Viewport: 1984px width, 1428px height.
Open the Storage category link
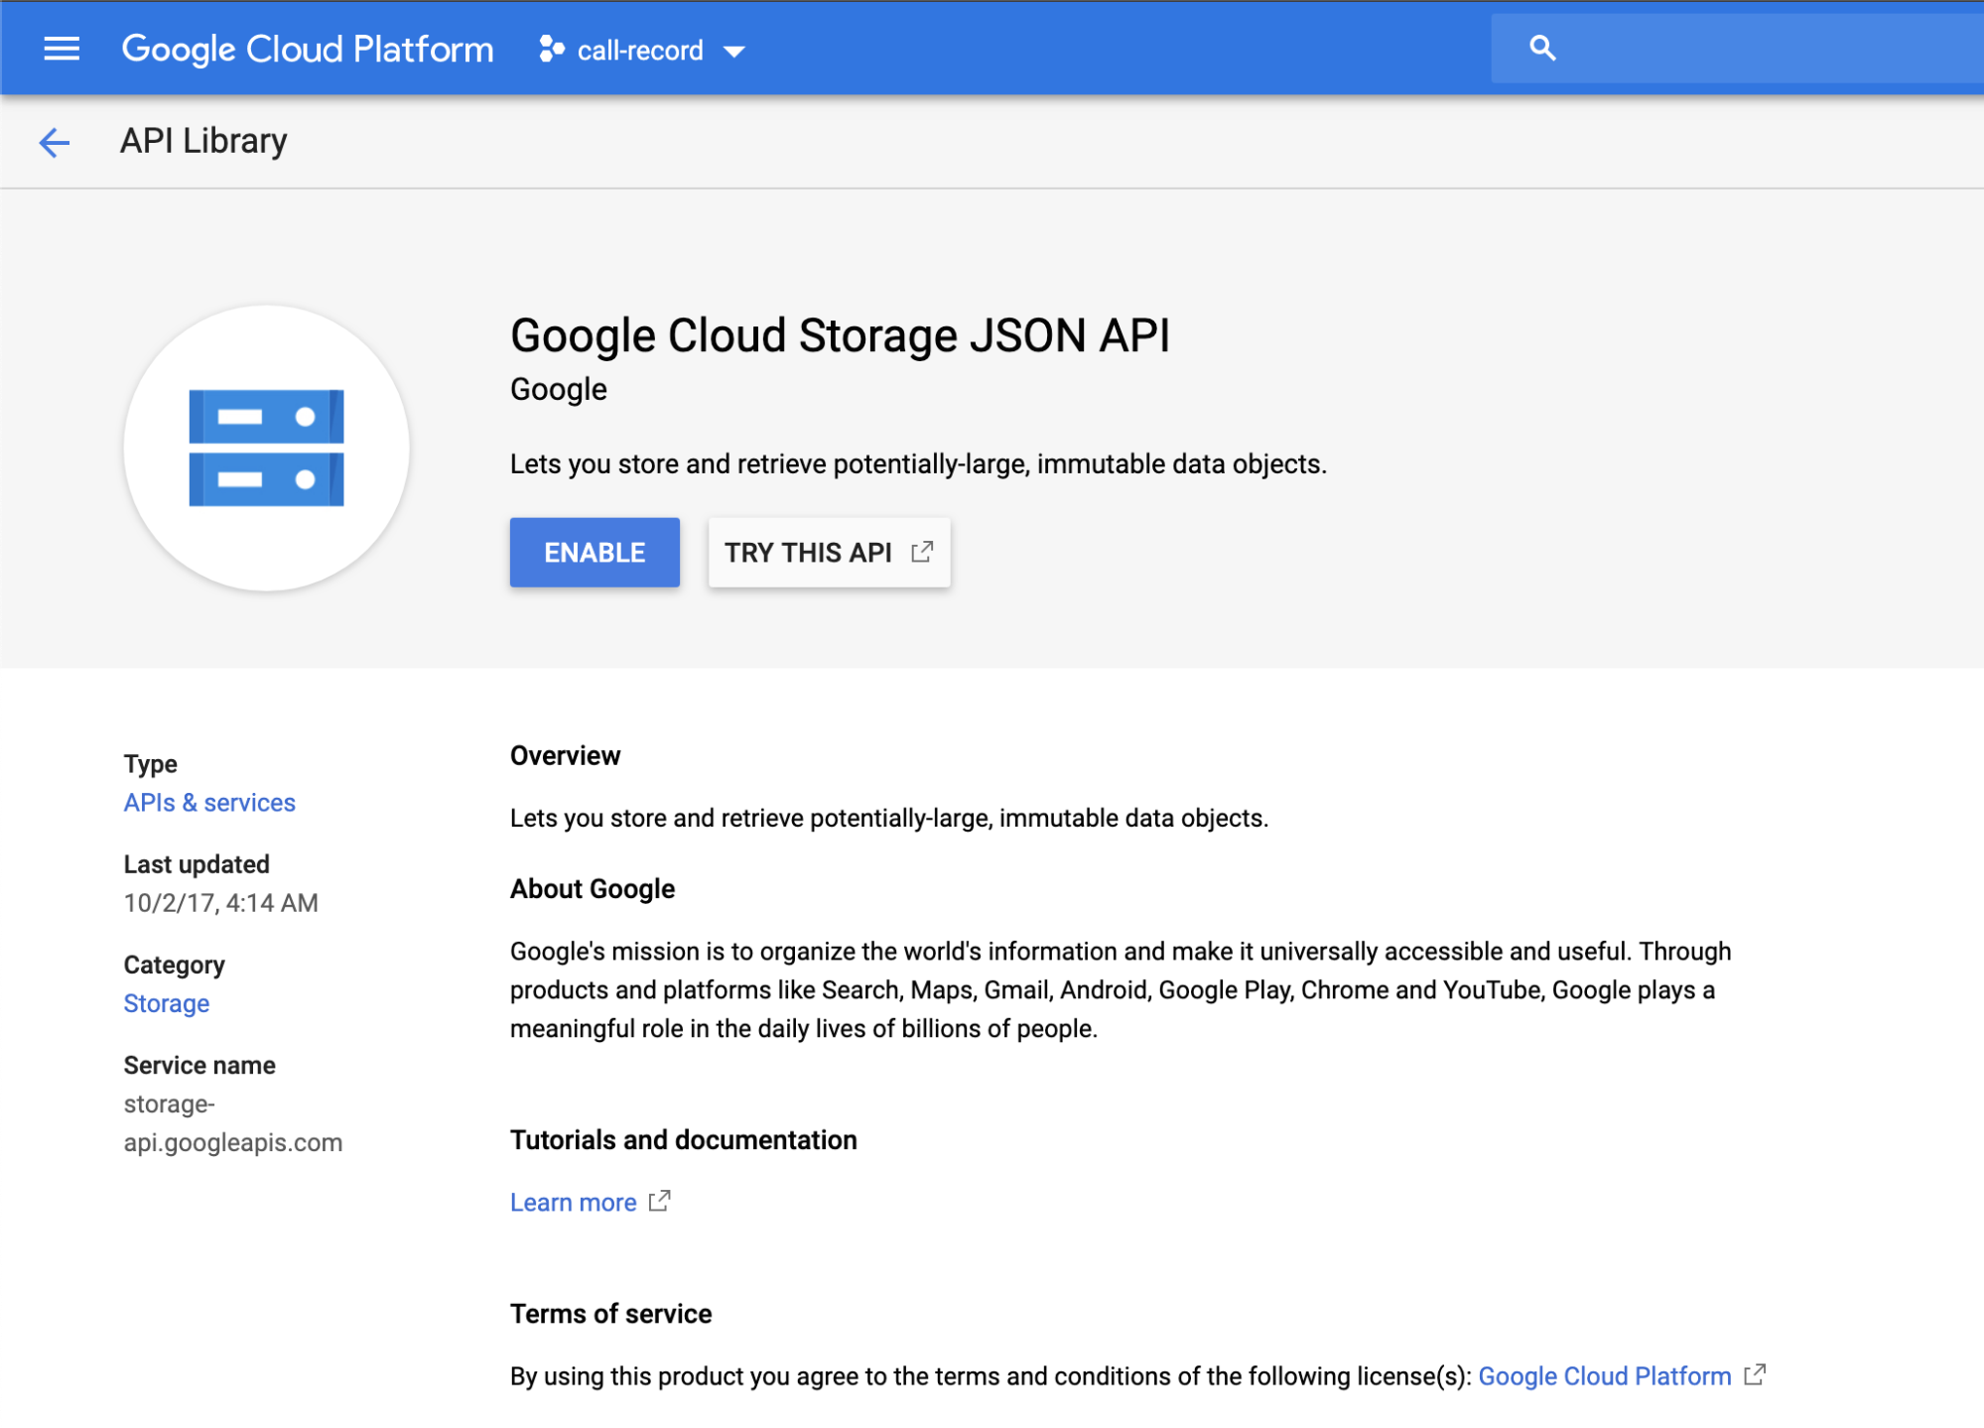click(167, 1003)
